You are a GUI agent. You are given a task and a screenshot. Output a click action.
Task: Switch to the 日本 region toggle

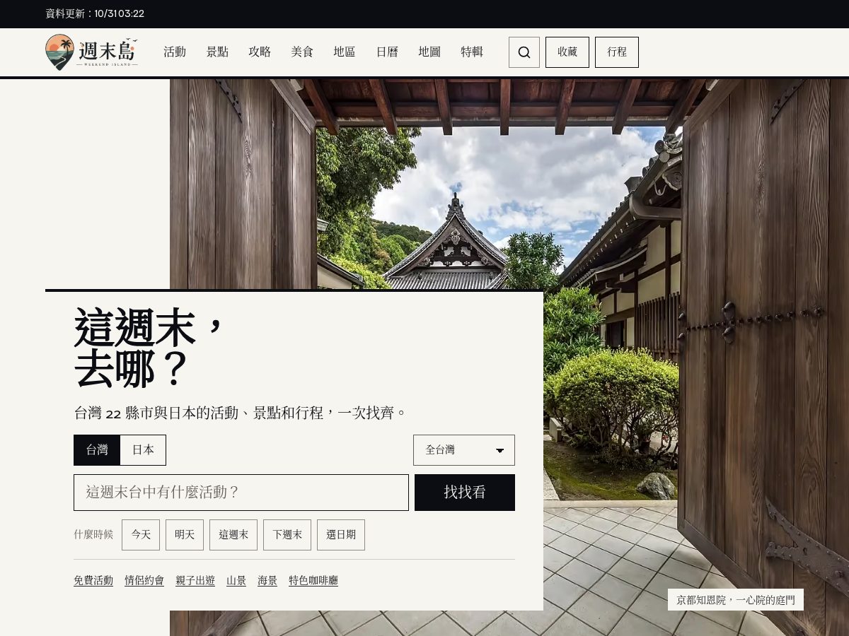[143, 450]
